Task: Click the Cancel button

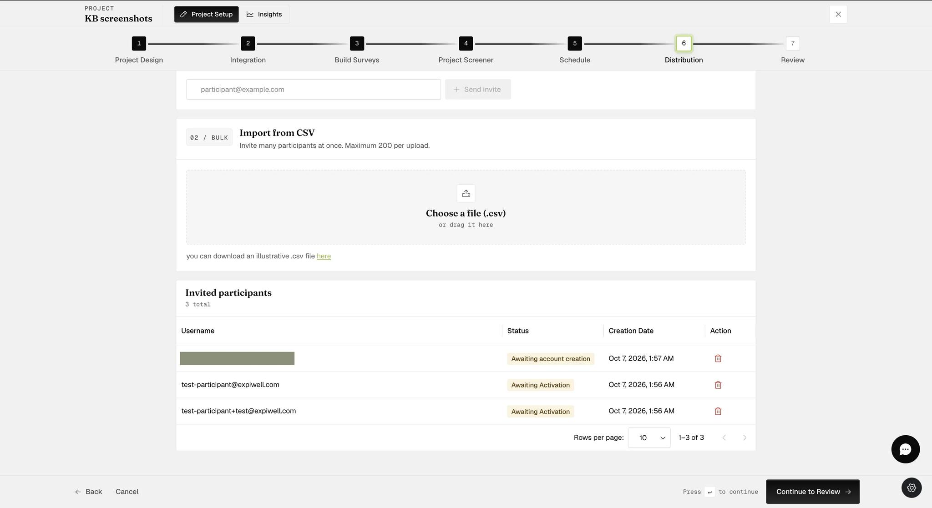Action: coord(127,492)
